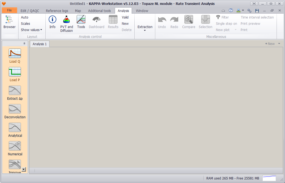Select the Numerical model icon

point(15,146)
